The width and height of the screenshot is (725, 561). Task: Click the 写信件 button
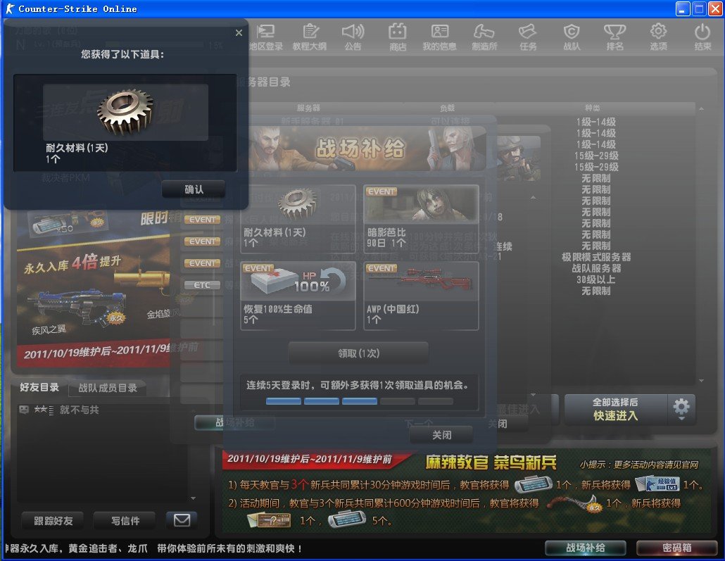coord(125,521)
